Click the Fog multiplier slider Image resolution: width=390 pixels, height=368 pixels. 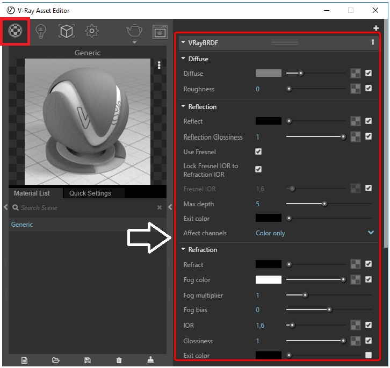tap(329, 295)
